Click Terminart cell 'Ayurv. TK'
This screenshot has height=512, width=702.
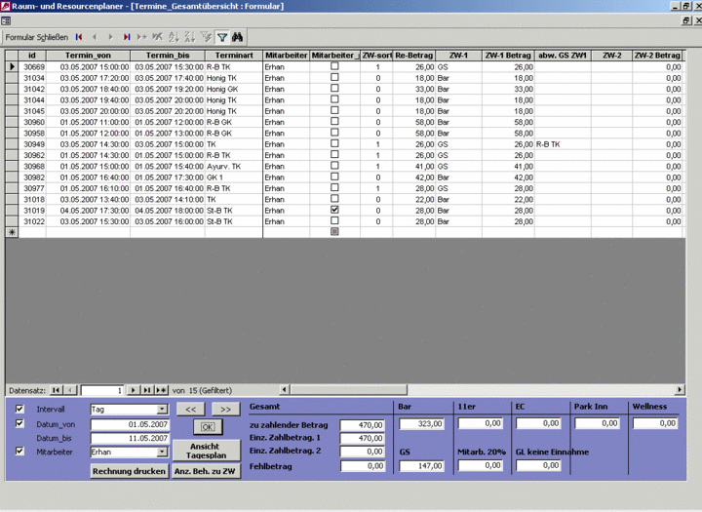234,166
